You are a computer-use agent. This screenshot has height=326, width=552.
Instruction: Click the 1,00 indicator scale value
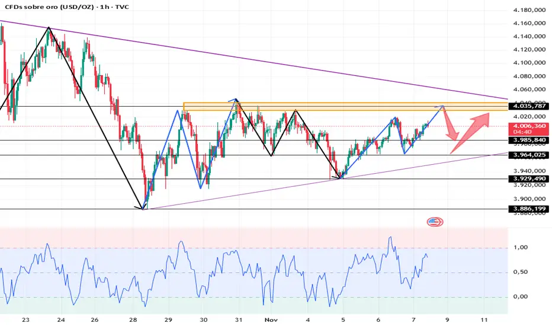(521, 247)
